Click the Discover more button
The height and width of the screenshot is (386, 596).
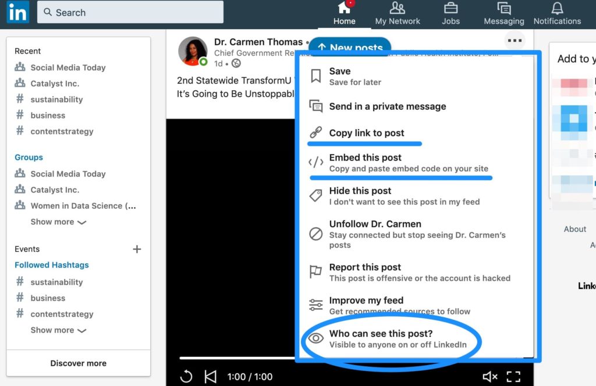point(78,363)
